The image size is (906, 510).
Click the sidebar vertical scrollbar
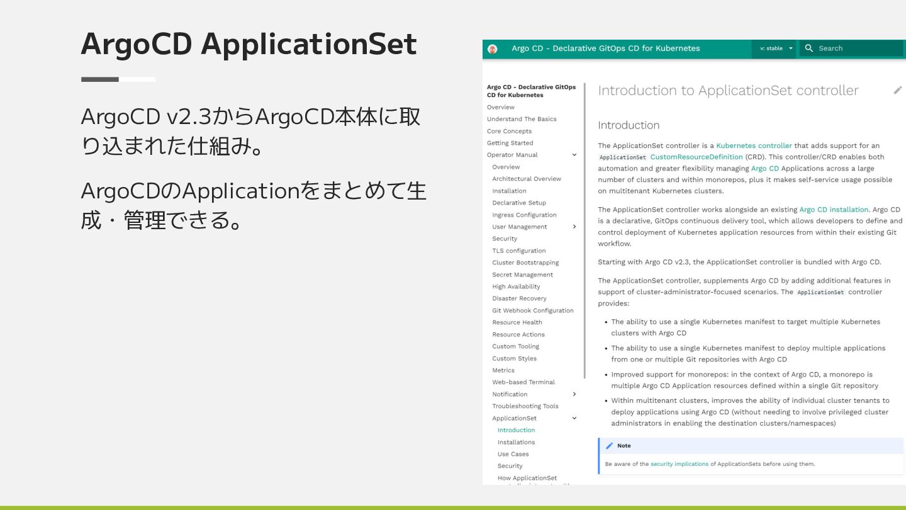pos(584,230)
